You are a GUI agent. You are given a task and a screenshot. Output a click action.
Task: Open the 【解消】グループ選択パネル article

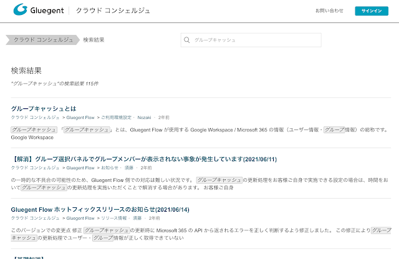(x=144, y=159)
